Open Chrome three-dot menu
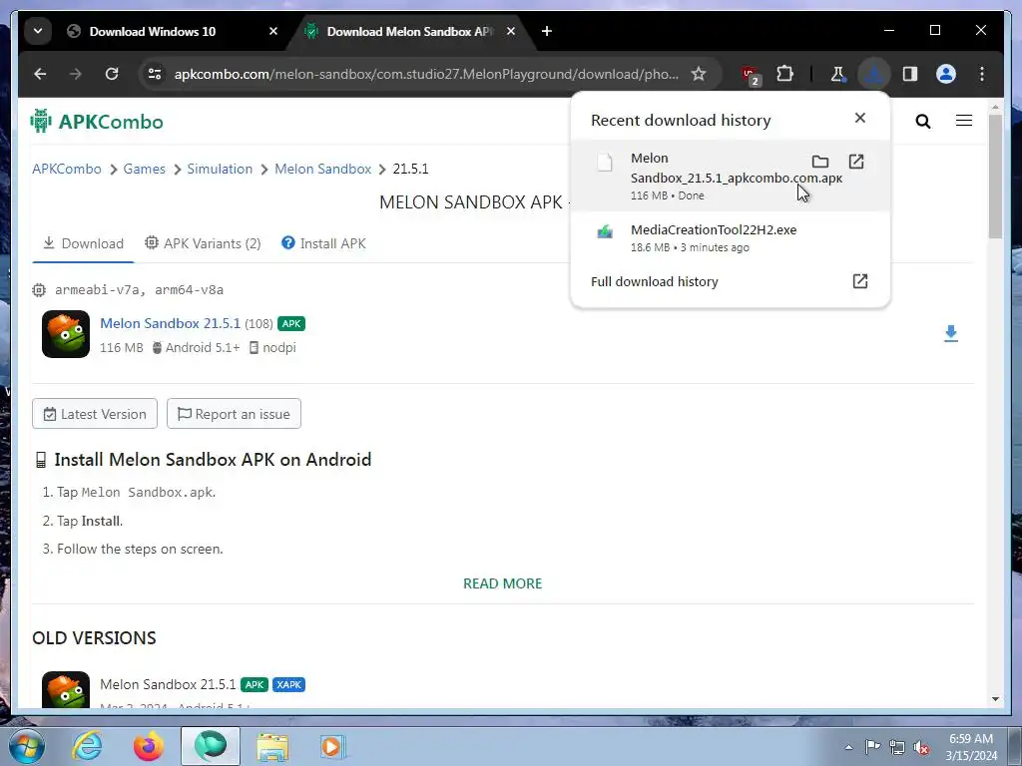This screenshot has height=766, width=1022. (x=982, y=74)
